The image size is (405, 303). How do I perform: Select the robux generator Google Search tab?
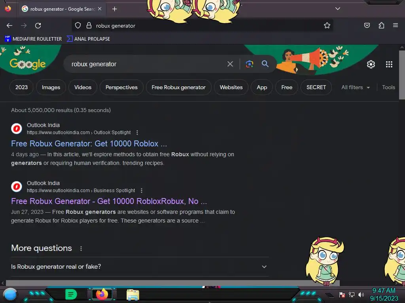pyautogui.click(x=61, y=9)
